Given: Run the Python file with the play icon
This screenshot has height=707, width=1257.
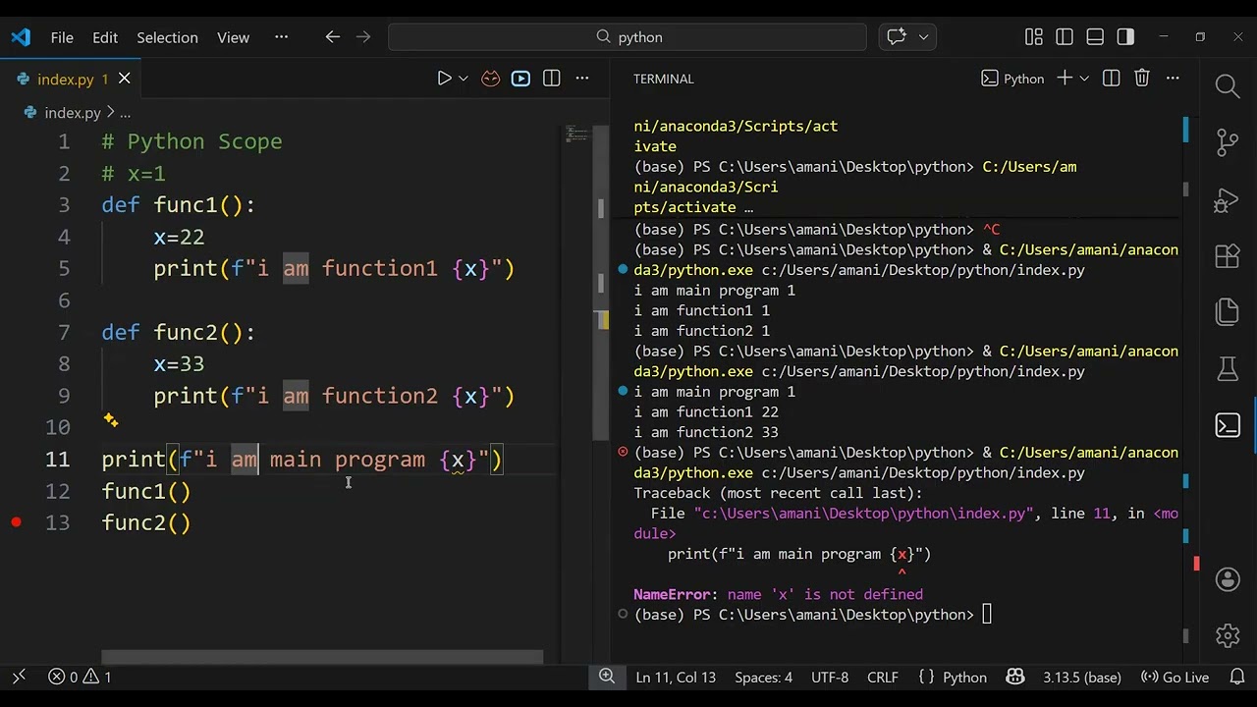Looking at the screenshot, I should click(x=444, y=79).
